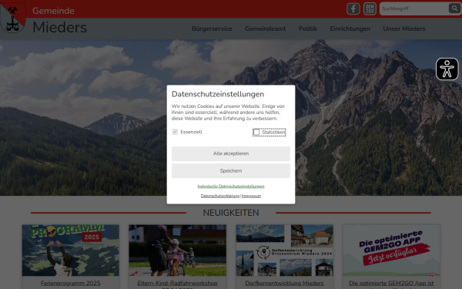Image resolution: width=462 pixels, height=289 pixels.
Task: Open the Gemeindeamt menu
Action: 265,29
